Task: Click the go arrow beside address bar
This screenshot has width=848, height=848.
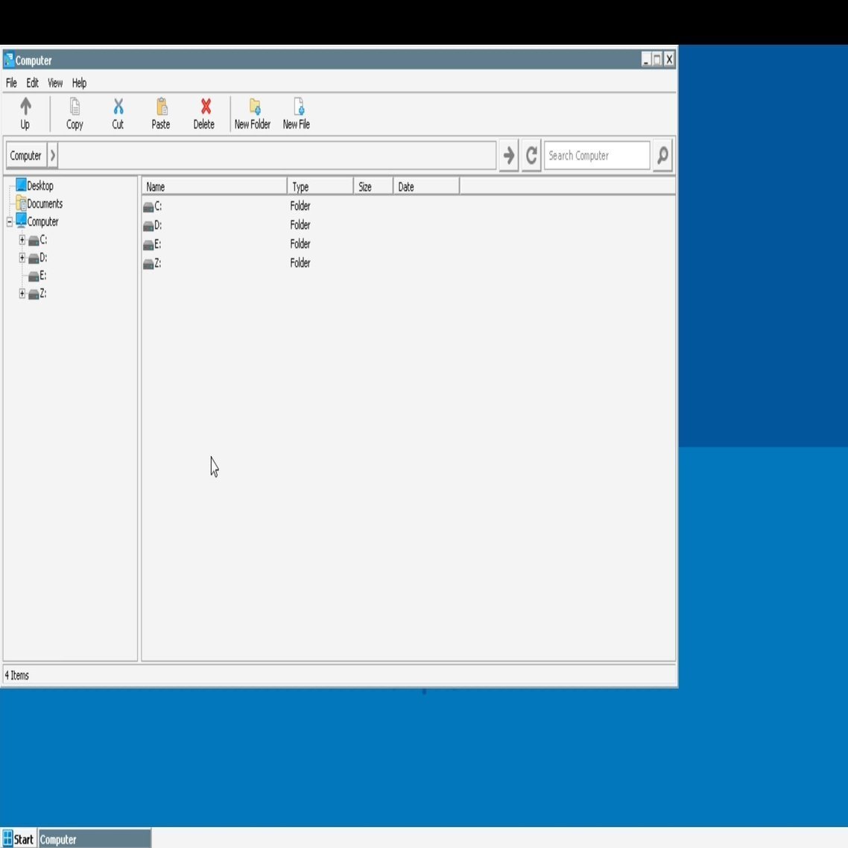Action: tap(508, 156)
